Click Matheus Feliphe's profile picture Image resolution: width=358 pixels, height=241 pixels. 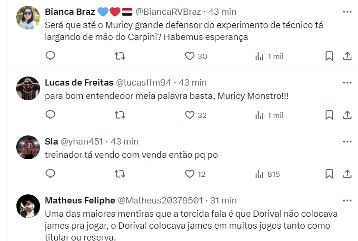point(28,206)
